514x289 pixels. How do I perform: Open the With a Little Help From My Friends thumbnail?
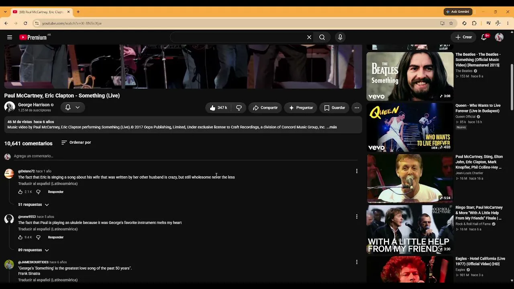tap(410, 229)
